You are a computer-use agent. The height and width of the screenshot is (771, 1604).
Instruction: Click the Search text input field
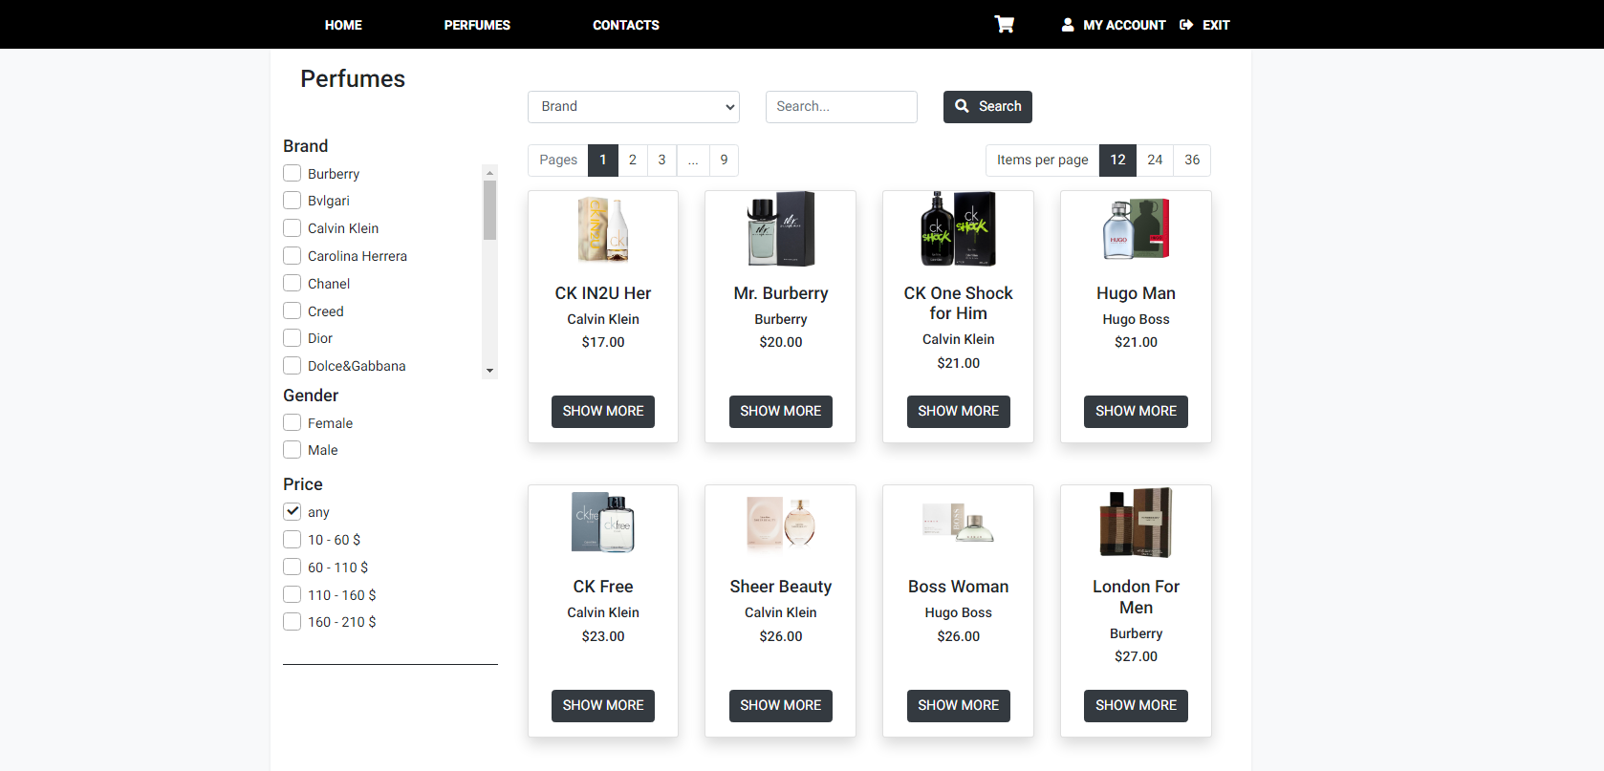[x=841, y=107]
